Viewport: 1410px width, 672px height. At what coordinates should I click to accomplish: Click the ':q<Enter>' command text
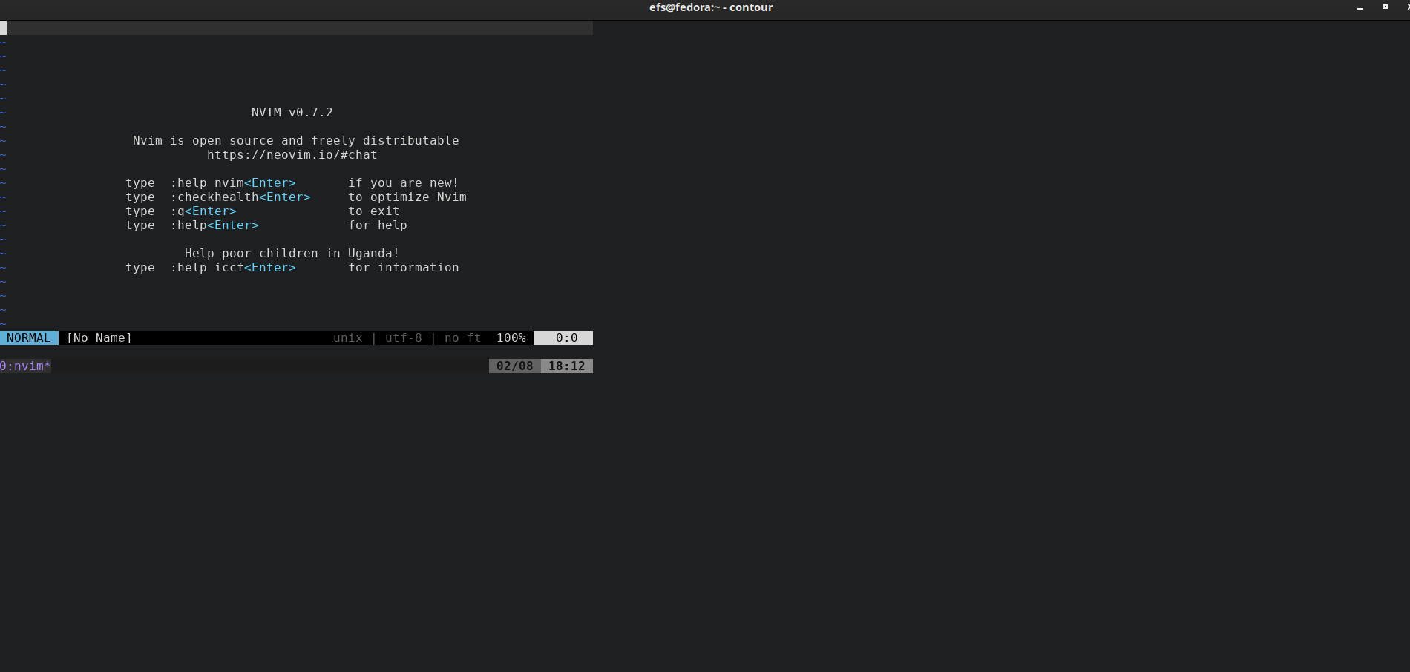[x=203, y=211]
